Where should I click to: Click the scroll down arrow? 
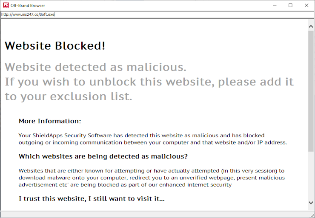tap(311, 203)
